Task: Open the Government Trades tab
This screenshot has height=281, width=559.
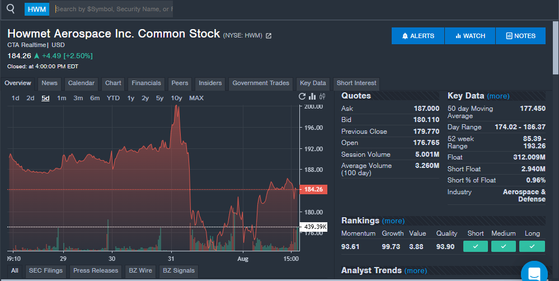Action: pyautogui.click(x=261, y=83)
